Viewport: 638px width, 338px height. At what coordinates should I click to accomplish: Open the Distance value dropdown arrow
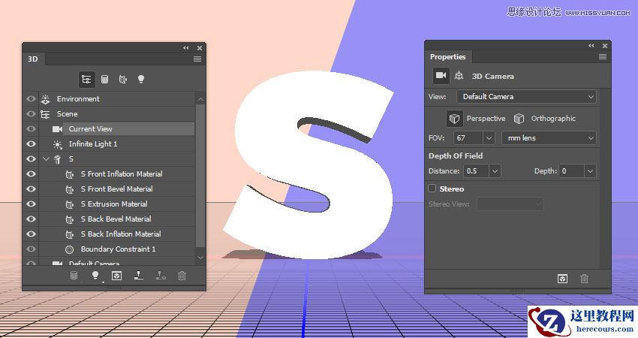coord(495,171)
